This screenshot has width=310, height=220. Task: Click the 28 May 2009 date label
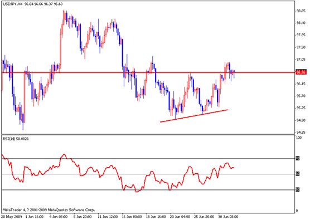pos(12,217)
